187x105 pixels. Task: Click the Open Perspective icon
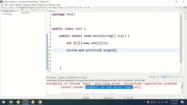[180, 8]
